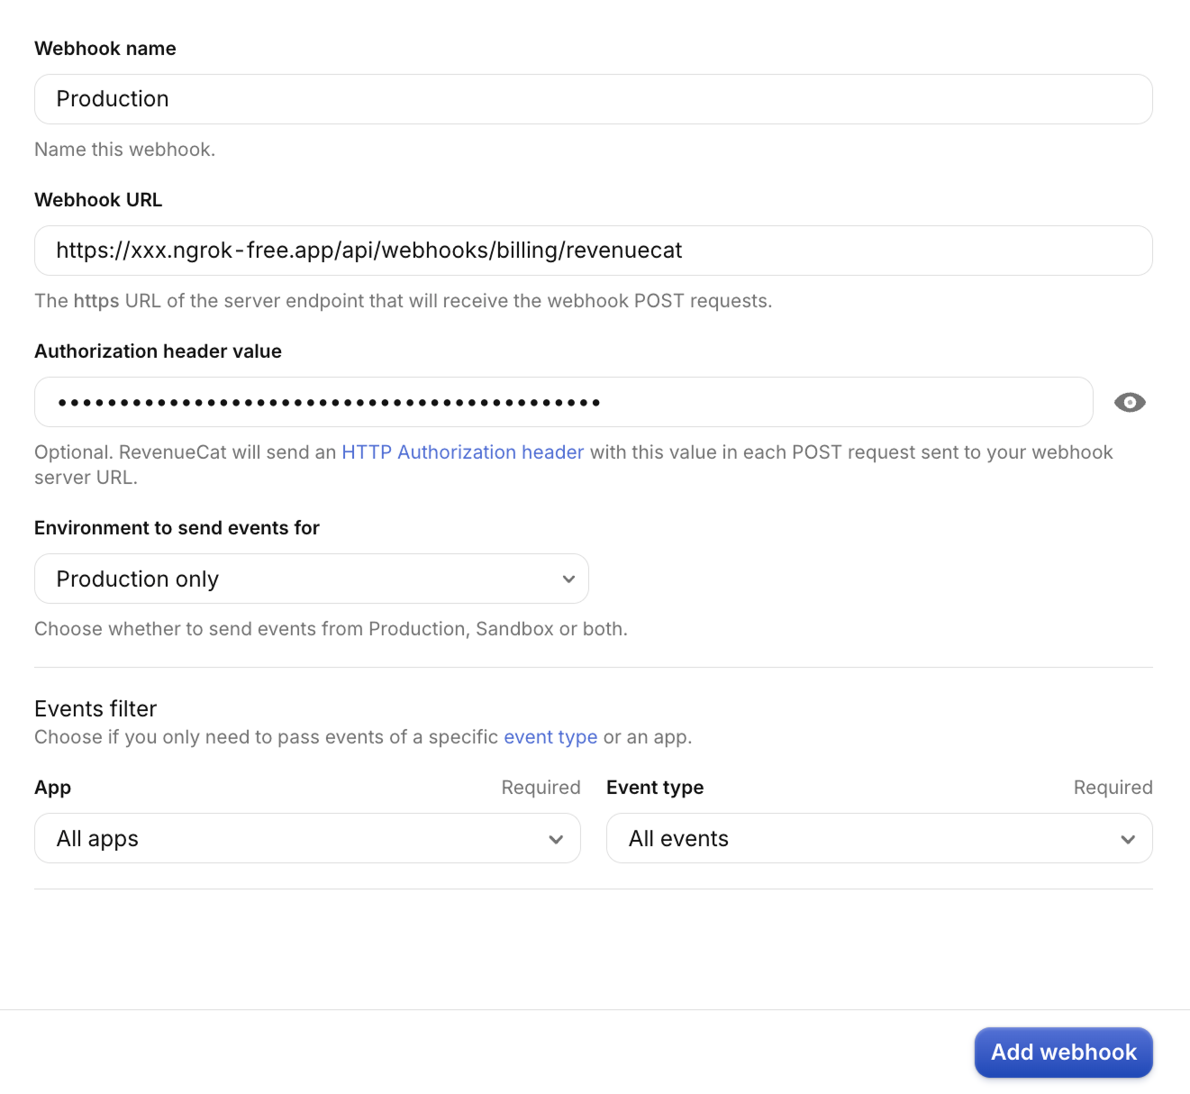Click the Name this webhook helper text
Image resolution: width=1190 pixels, height=1094 pixels.
(124, 150)
